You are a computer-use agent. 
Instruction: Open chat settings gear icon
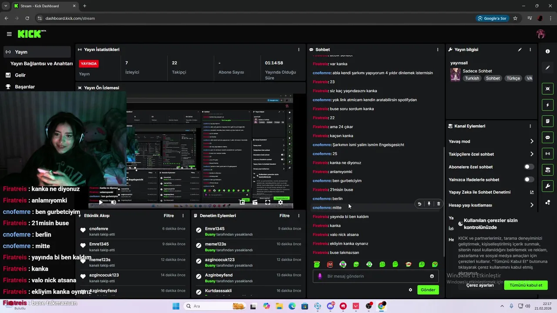coord(410,290)
